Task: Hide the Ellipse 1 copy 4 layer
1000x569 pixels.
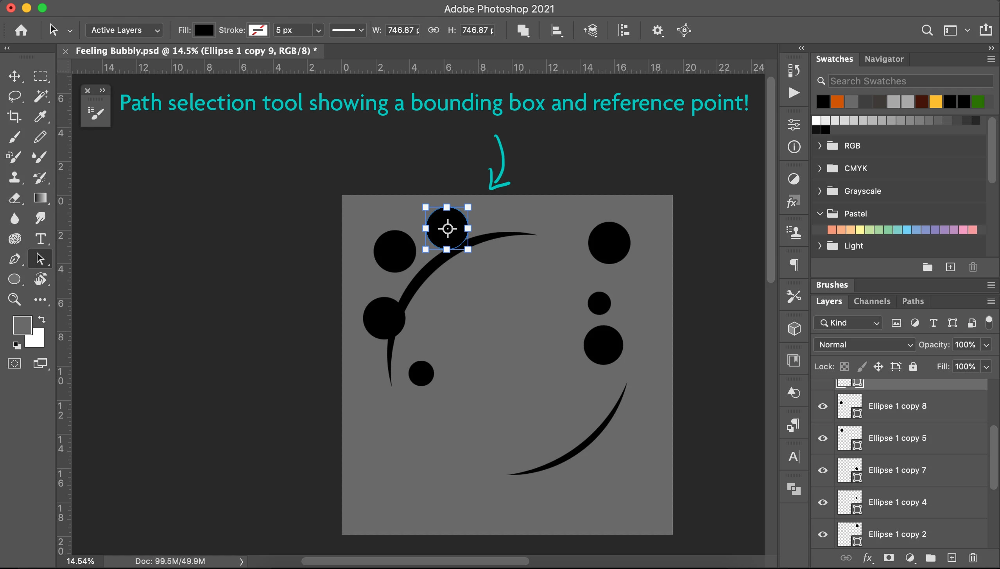Action: point(823,502)
